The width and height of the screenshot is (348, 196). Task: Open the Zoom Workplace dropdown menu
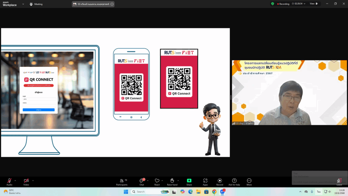pos(23,4)
